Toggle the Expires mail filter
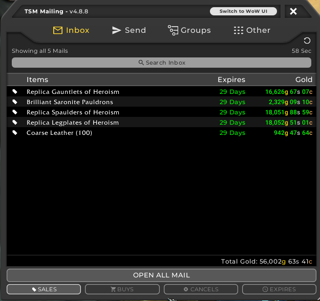This screenshot has width=320, height=301. coord(279,289)
